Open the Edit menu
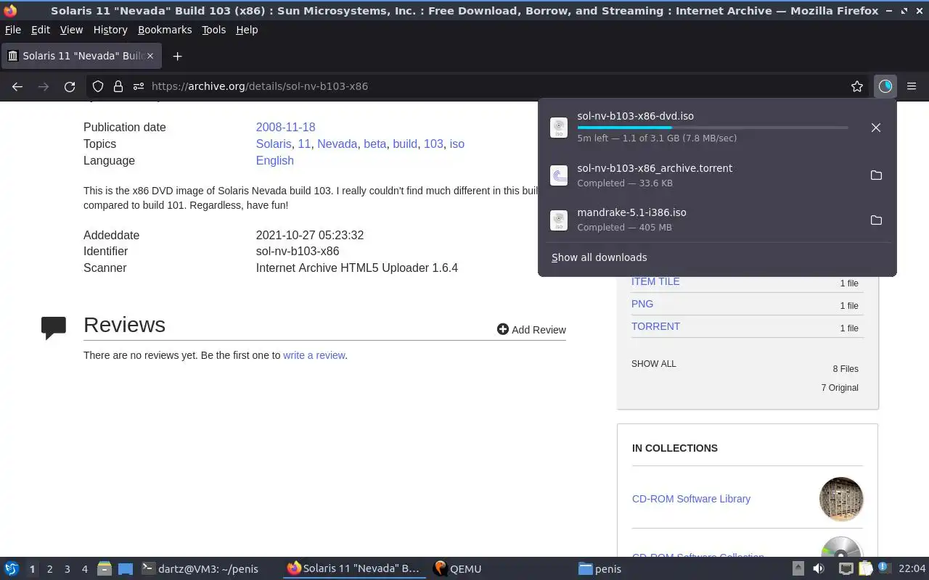Viewport: 929px width, 580px height. (41, 30)
